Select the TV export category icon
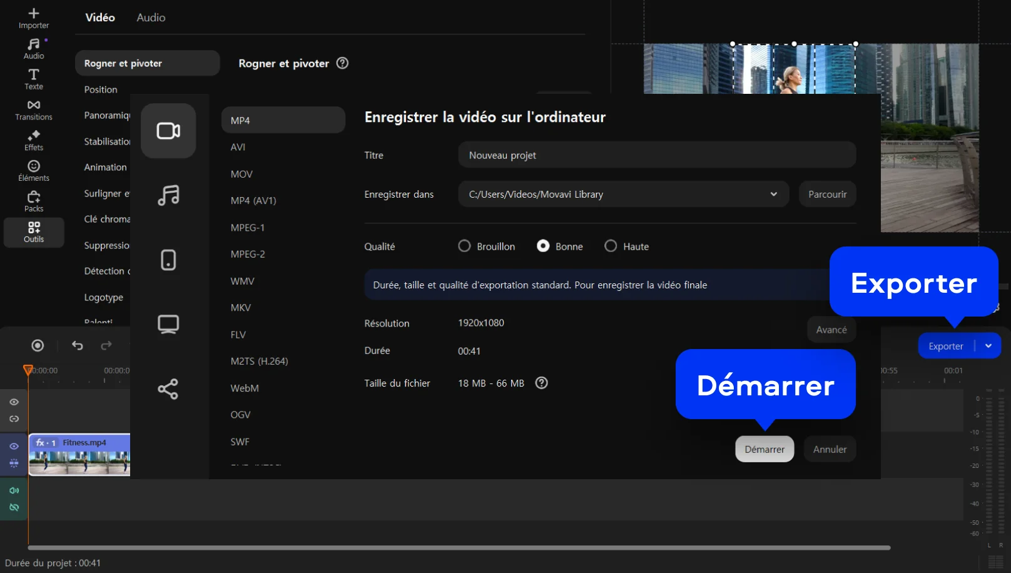 click(168, 324)
